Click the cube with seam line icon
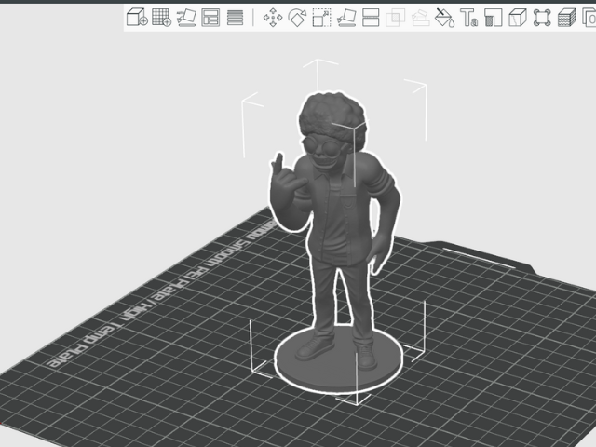Screen dimensions: 596x447 518,17
